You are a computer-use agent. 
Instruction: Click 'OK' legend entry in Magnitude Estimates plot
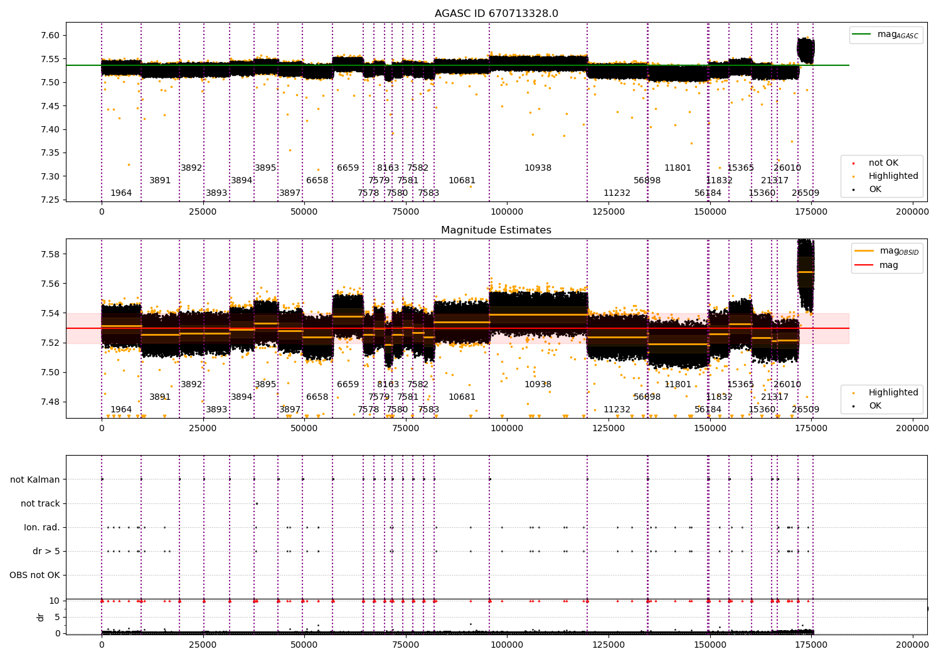click(x=875, y=406)
